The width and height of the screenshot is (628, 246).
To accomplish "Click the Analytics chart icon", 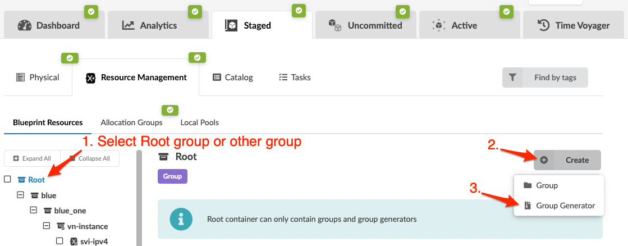I will point(128,25).
